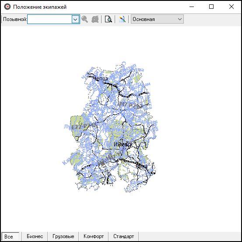
Task: Switch to the Бизнес tab
Action: [x=35, y=236]
